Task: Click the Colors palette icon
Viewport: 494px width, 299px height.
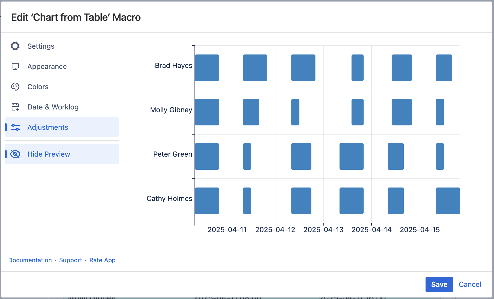Action: tap(15, 87)
